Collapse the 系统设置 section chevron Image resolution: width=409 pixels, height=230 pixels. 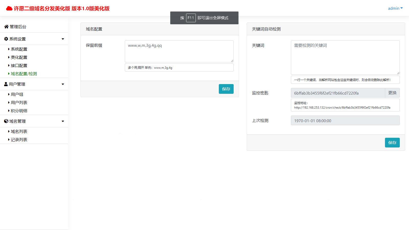[x=63, y=39]
